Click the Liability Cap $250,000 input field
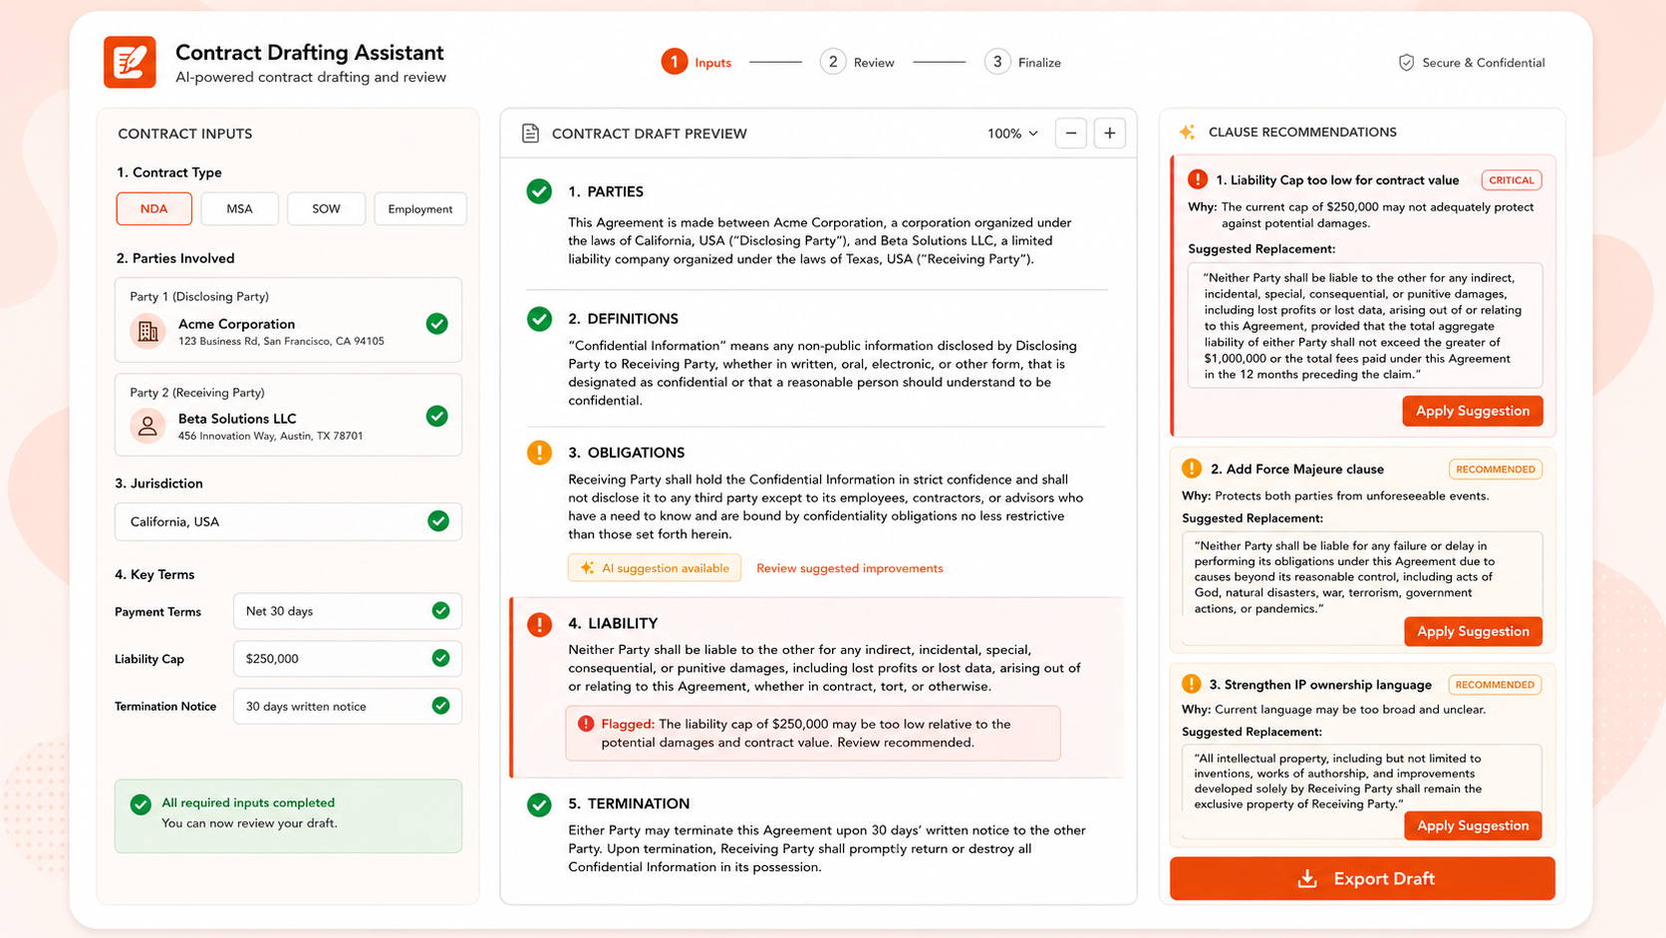Viewport: 1666px width, 938px height. click(x=347, y=659)
